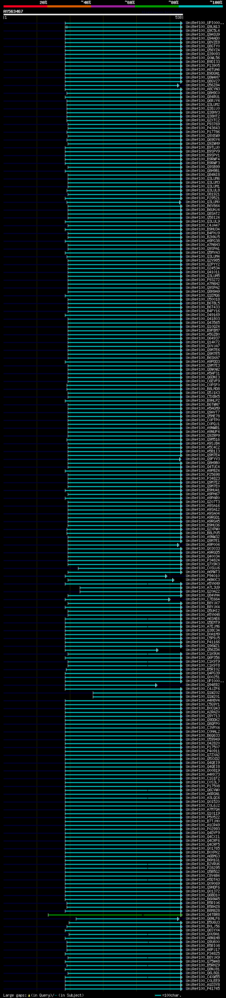Screen dimensions: 226x998
Task: Select the UniRef100_P41745 label
Action: tap(203, 988)
